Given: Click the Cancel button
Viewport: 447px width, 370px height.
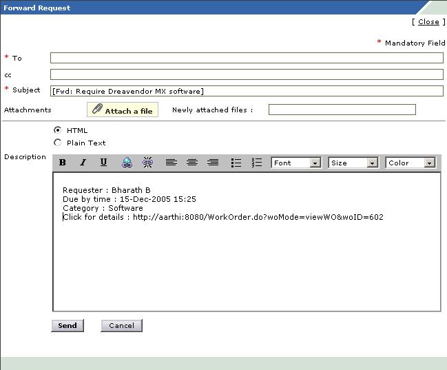Looking at the screenshot, I should 121,325.
